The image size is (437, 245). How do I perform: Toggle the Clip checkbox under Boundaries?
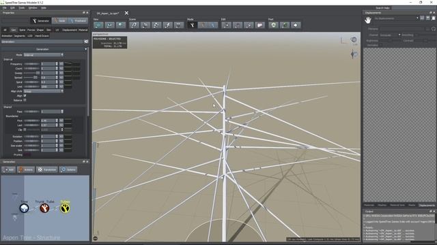pos(25,129)
